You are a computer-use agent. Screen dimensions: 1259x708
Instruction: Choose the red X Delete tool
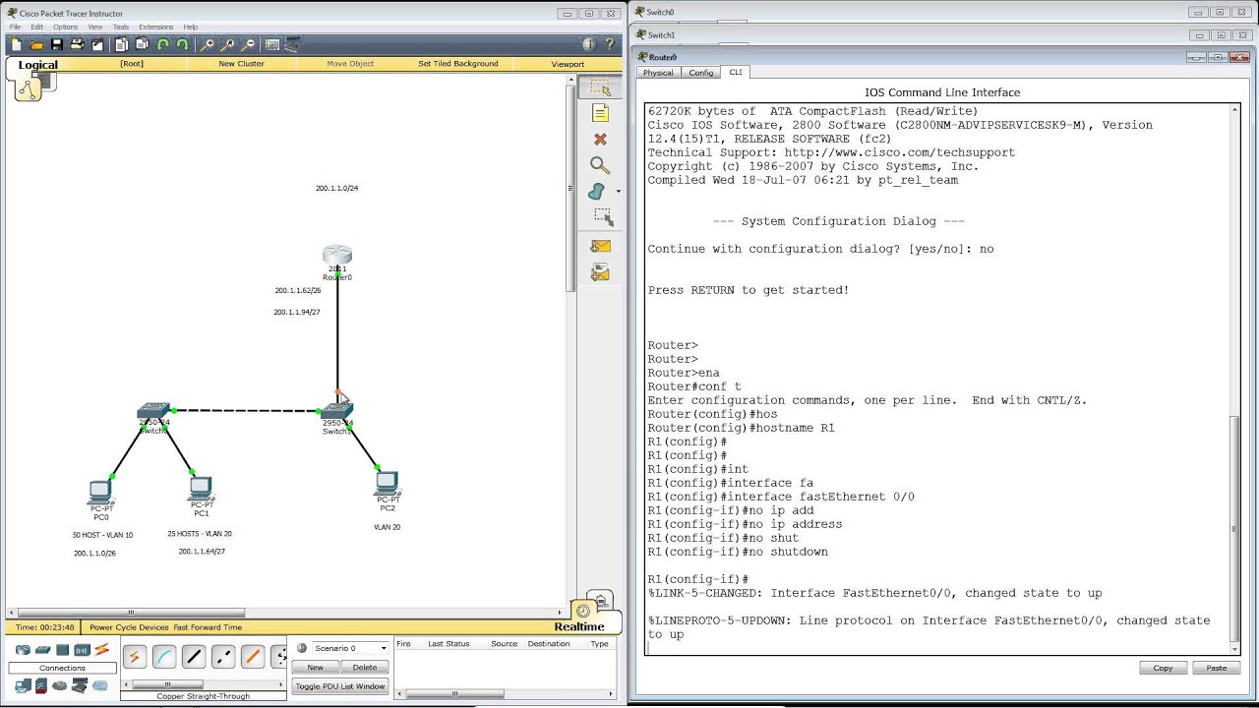pos(600,140)
